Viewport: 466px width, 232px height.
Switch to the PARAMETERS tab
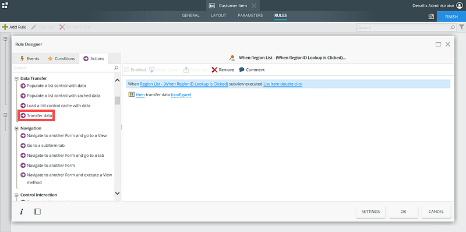(x=250, y=16)
